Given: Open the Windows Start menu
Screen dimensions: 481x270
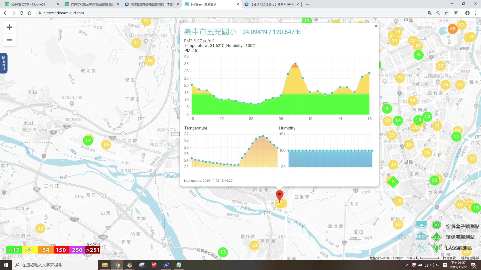Looking at the screenshot, I should [6, 265].
